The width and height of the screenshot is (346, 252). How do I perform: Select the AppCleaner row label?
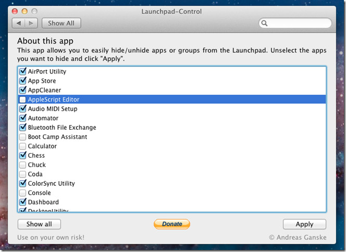click(x=44, y=90)
